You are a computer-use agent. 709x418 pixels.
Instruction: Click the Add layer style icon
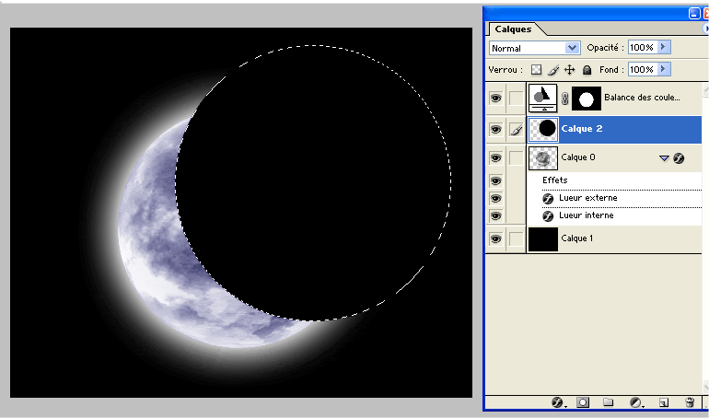point(557,403)
